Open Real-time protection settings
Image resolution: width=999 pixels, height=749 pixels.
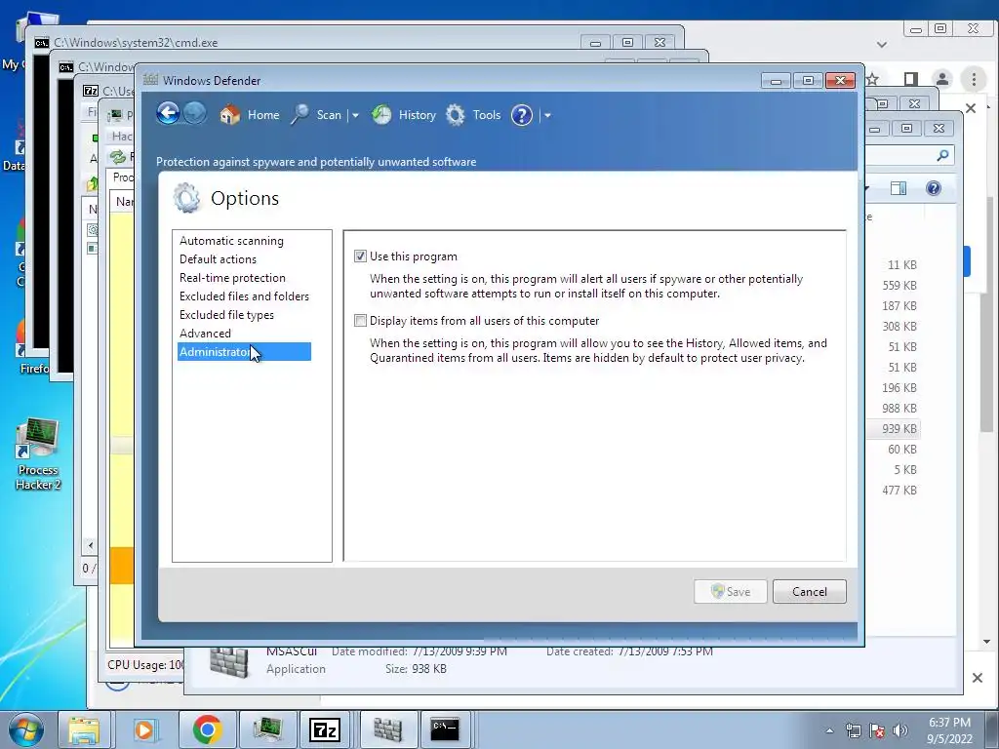coord(232,278)
